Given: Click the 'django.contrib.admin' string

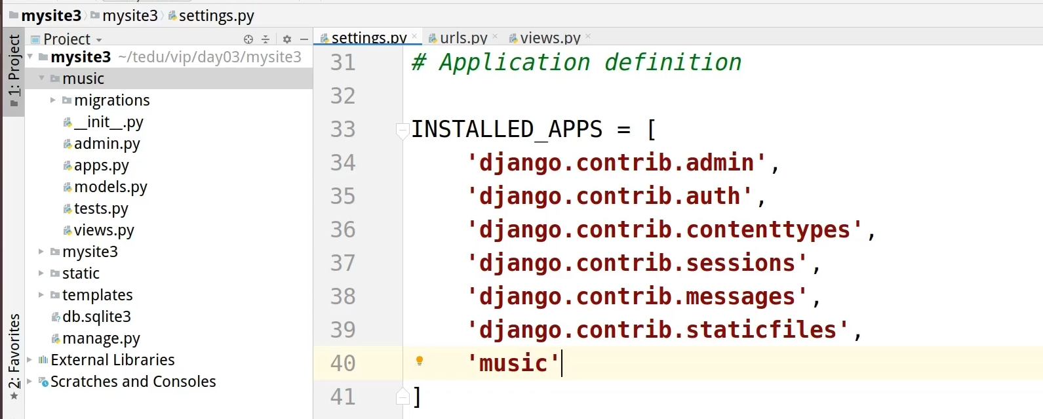Looking at the screenshot, I should [x=616, y=163].
